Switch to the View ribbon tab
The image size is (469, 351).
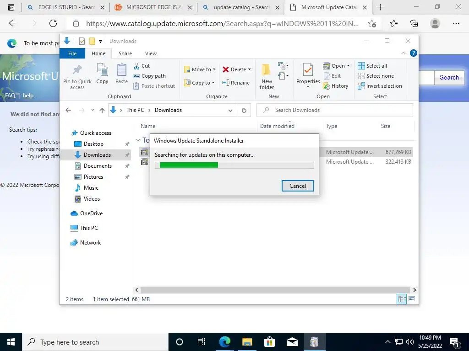pyautogui.click(x=151, y=53)
